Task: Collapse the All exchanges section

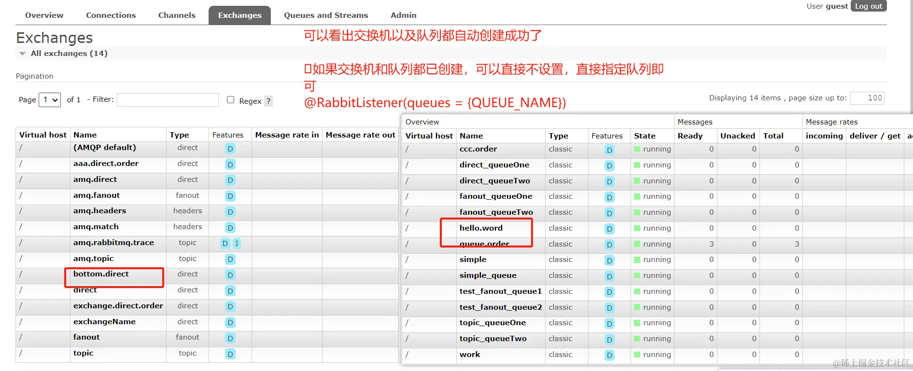Action: [69, 53]
